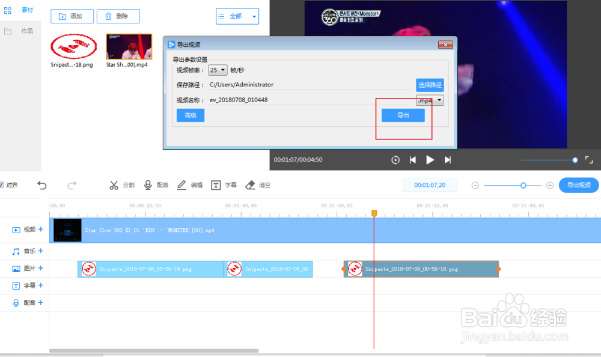Add to 视频 track with plus
601x357 pixels.
pos(41,230)
